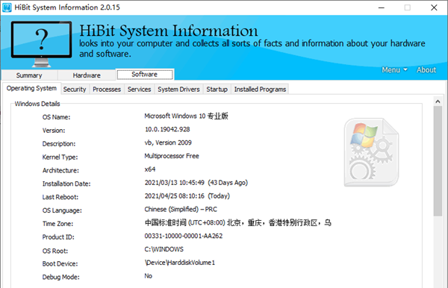
Task: Click the HiBit app icon in title bar
Action: coord(7,7)
